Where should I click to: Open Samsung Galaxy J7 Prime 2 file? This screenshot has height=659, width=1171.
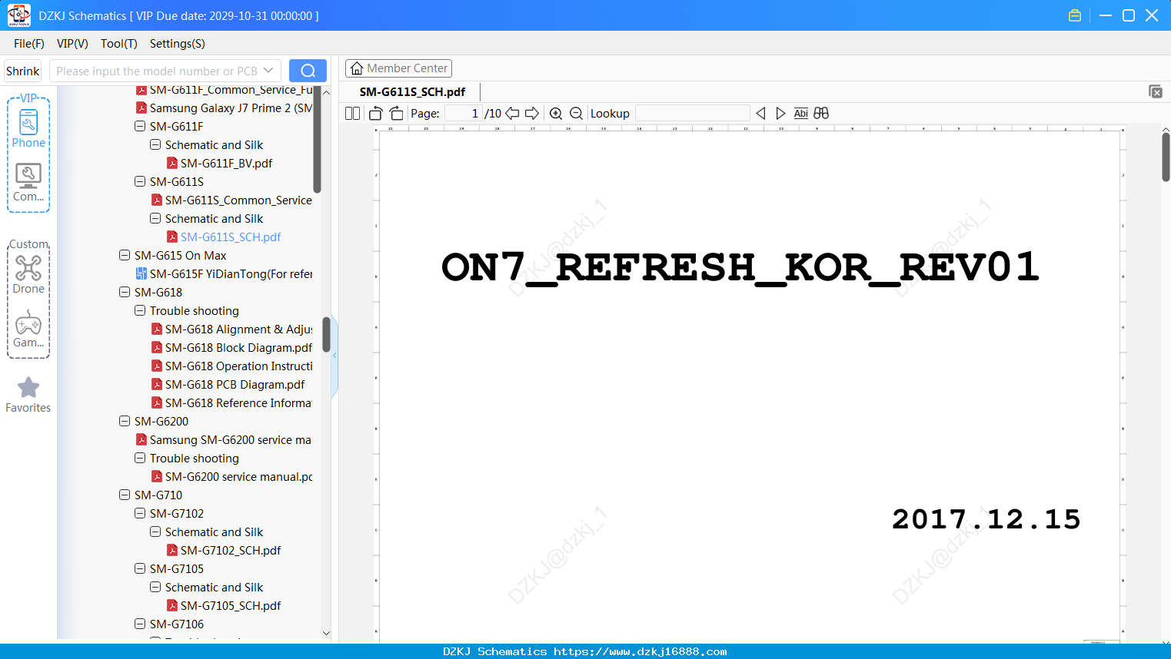225,108
